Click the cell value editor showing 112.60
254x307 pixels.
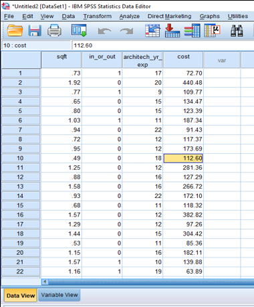(x=162, y=45)
